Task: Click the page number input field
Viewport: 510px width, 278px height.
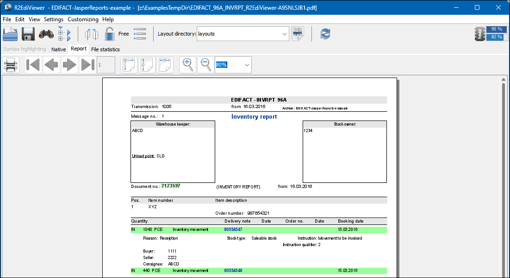Action: click(106, 65)
